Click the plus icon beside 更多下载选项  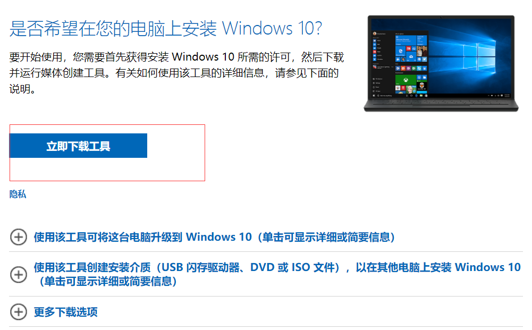click(x=18, y=311)
